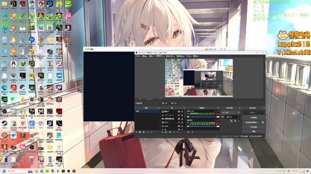311x174 pixels.
Task: Open 编辑 menu in OBS
Action: [145, 56]
